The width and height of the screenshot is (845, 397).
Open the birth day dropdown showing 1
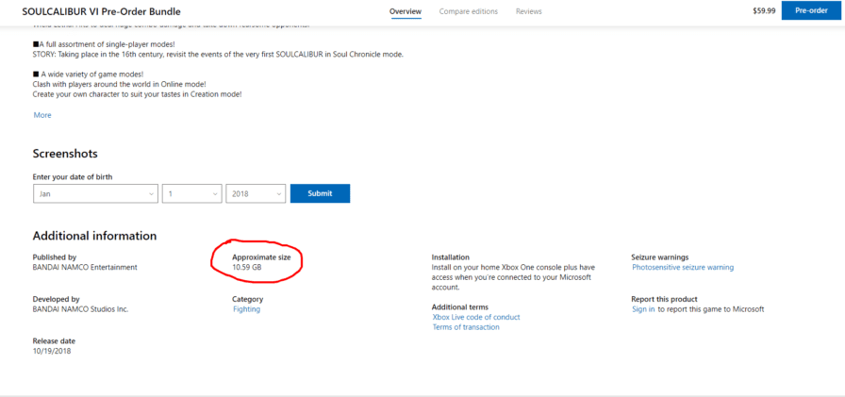(191, 193)
